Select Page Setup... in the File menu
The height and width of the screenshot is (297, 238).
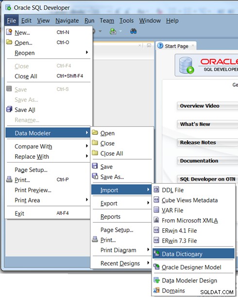49,170
